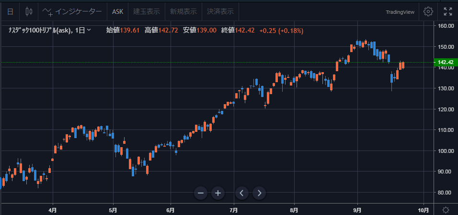
Task: Click the 安値139.00 low value
Action: [199, 30]
